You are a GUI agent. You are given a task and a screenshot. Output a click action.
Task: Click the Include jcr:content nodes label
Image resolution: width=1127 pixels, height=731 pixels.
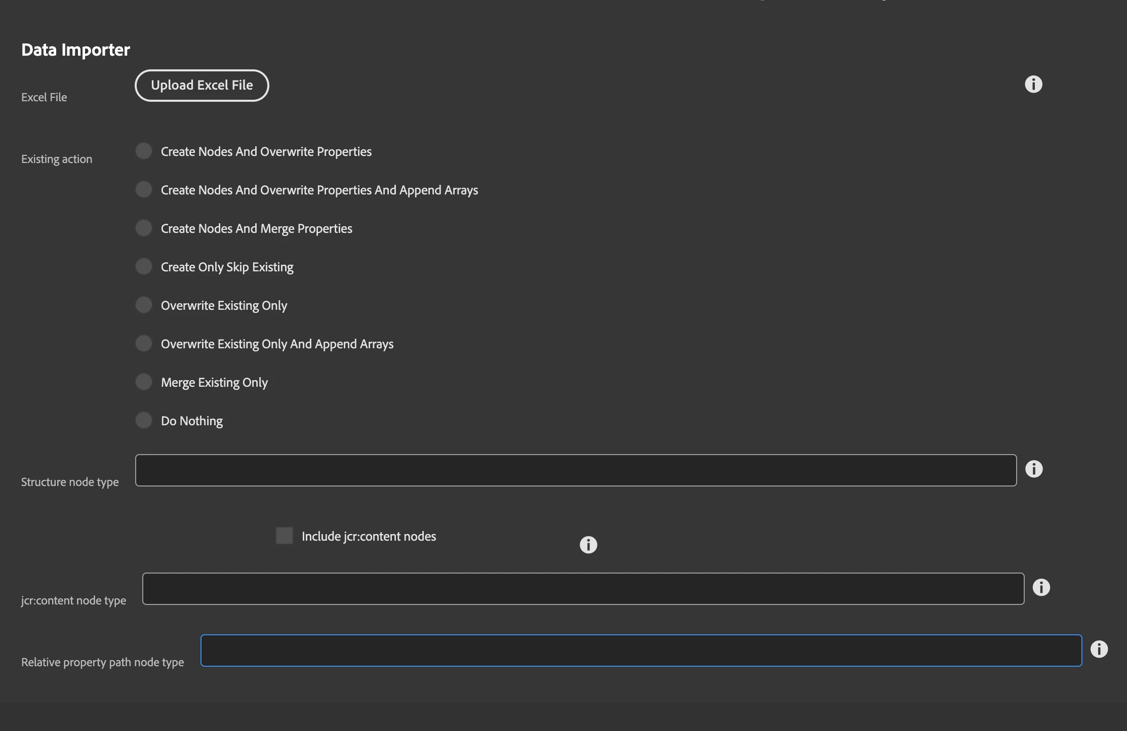pyautogui.click(x=369, y=537)
